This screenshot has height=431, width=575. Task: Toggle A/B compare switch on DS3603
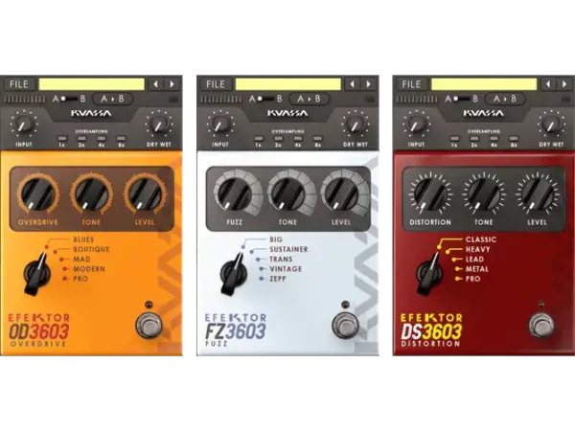461,99
